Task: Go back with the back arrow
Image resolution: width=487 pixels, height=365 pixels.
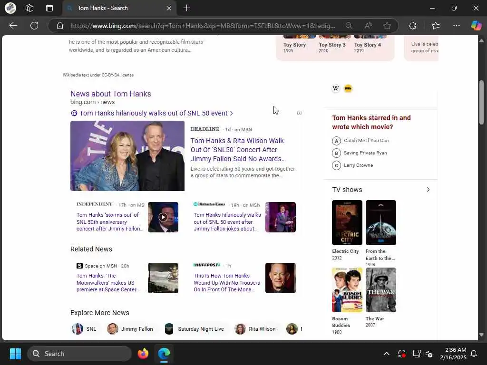Action: pyautogui.click(x=13, y=26)
